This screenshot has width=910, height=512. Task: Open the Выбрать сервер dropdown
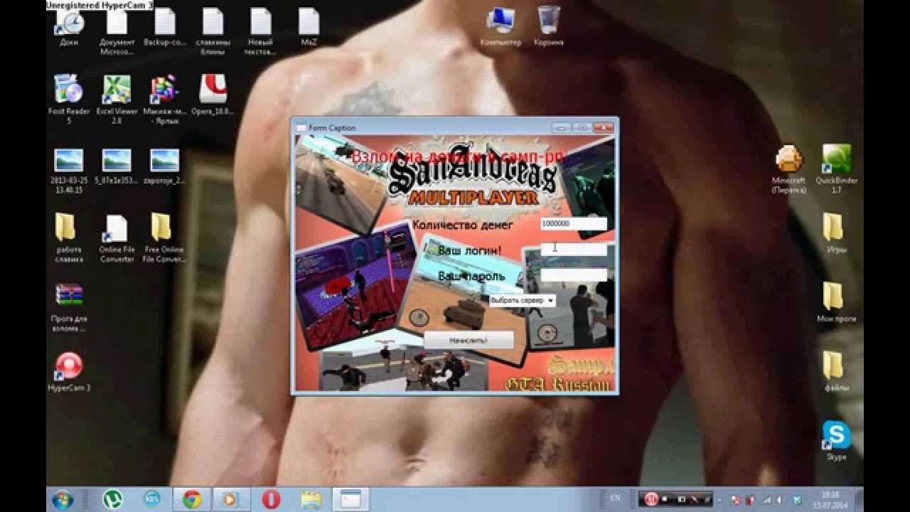522,301
